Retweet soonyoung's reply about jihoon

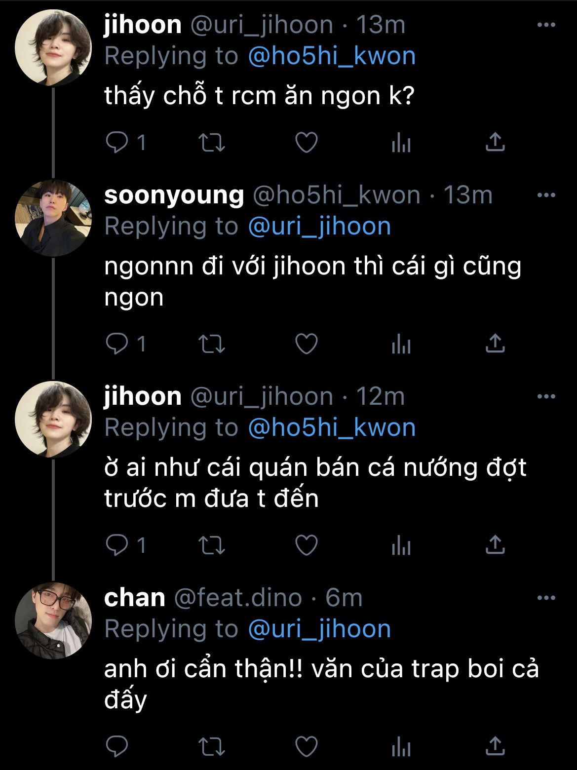[211, 344]
